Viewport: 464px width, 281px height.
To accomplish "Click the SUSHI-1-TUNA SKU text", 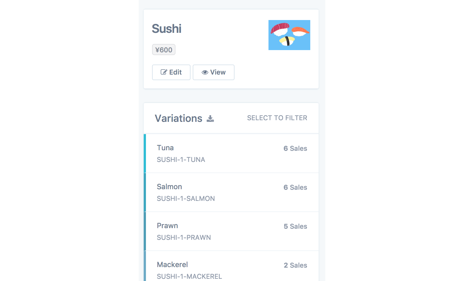I will [181, 160].
